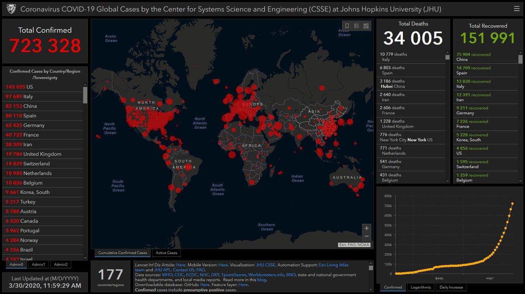Click the Contact US link

tap(184, 270)
